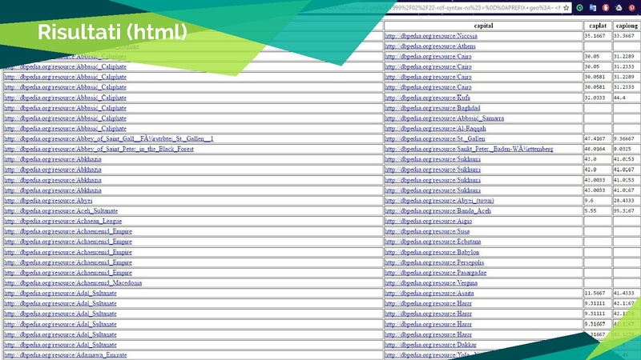
Task: Select caplat value 47.4167
Action: click(x=595, y=138)
